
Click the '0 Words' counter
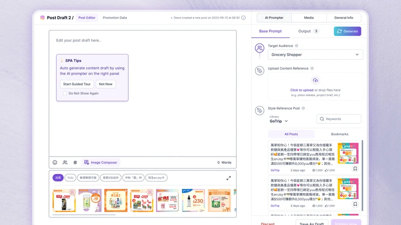point(224,162)
